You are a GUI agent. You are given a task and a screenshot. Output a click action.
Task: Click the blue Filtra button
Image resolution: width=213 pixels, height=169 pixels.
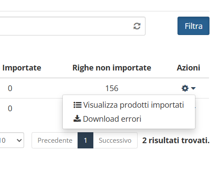193,26
